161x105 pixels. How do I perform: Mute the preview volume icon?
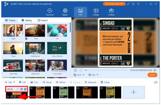155,70
